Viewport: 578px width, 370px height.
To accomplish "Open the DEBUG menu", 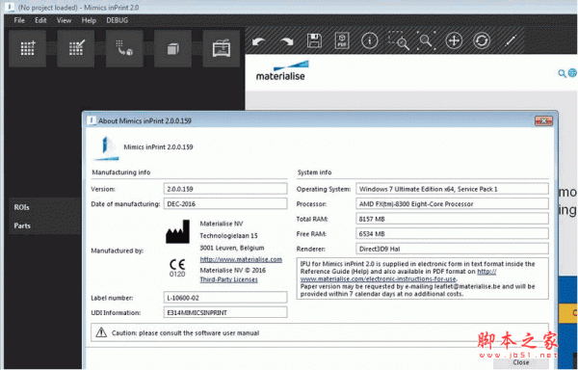I will click(118, 20).
